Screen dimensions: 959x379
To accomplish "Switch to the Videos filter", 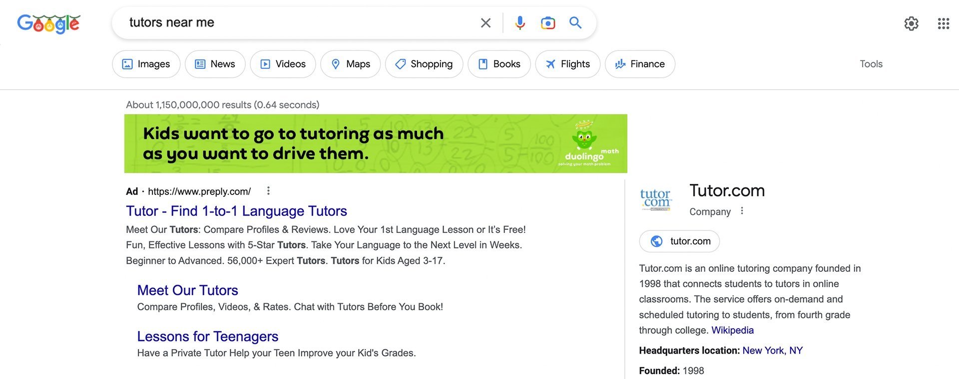I will click(283, 64).
